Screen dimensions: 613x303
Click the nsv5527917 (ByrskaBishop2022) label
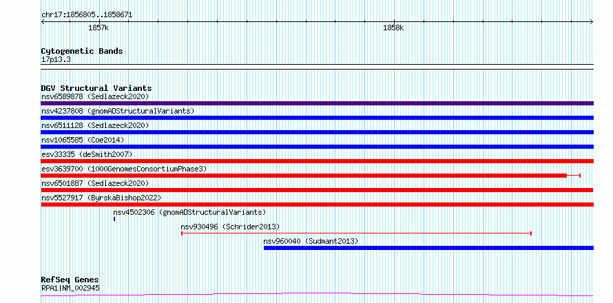tap(101, 198)
